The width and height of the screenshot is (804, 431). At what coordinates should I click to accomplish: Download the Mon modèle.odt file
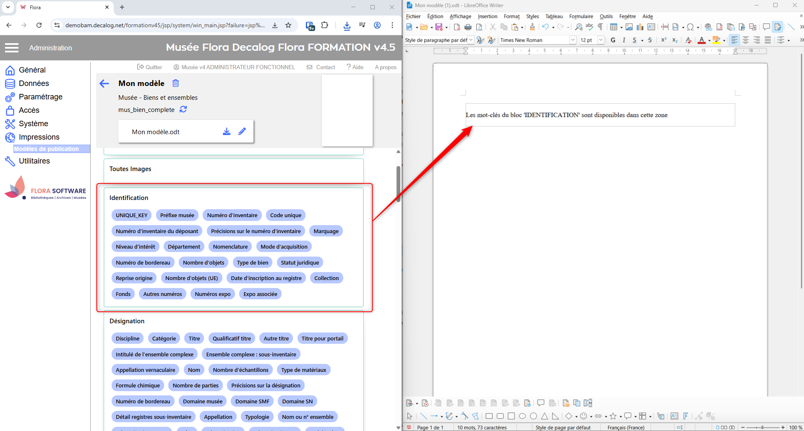227,132
